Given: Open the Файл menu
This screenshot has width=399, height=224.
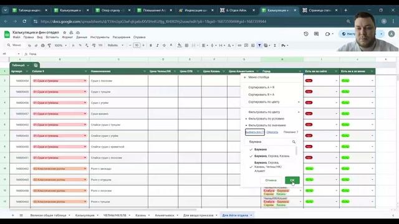Looking at the screenshot, I should [x=17, y=37].
